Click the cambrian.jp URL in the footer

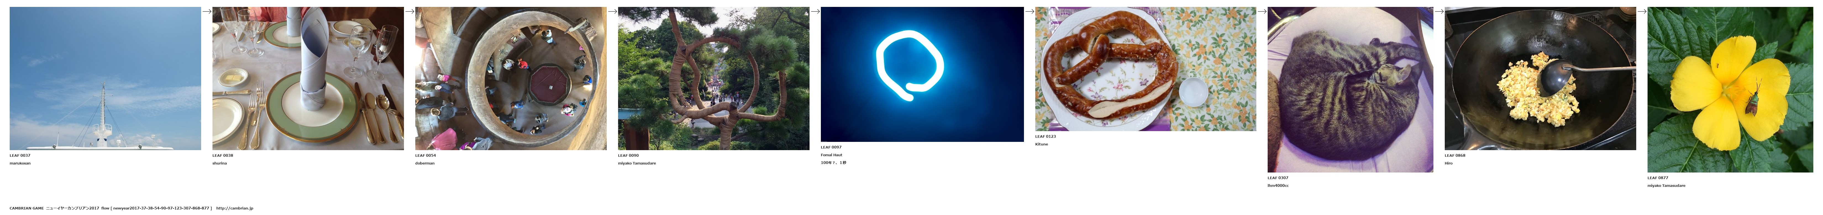(x=235, y=208)
